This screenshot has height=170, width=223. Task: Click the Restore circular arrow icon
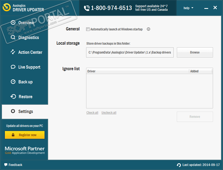point(13,97)
